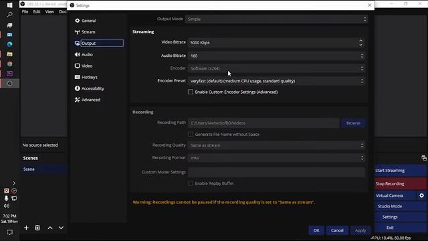The width and height of the screenshot is (428, 241).
Task: Select the Scene entry in Scenes list
Action: [x=43, y=169]
